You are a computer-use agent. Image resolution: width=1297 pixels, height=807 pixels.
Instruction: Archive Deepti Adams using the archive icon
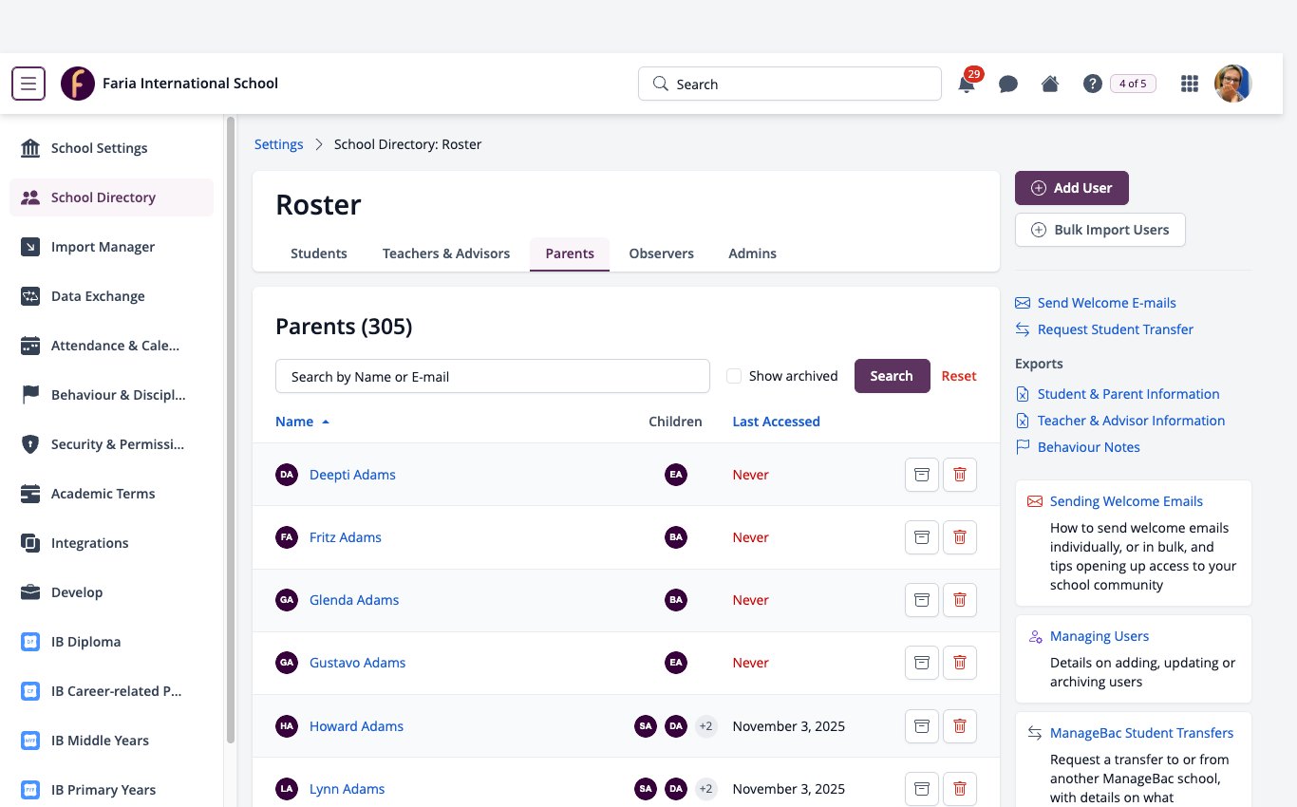coord(921,475)
